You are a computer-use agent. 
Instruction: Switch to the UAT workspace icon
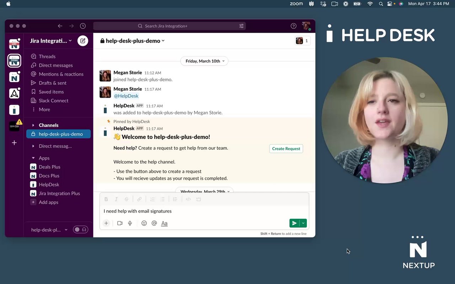[x=14, y=44]
